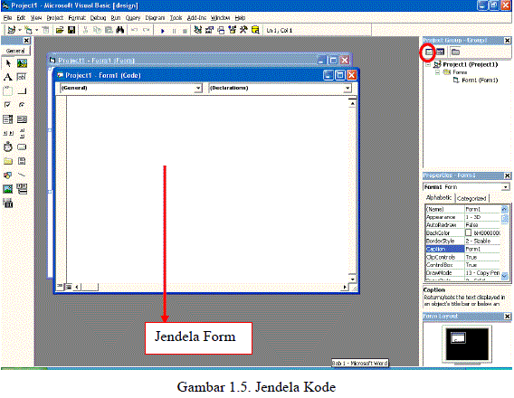Choose the DriveListBox control tool
Screen dimensions: 514x398
(x=22, y=147)
